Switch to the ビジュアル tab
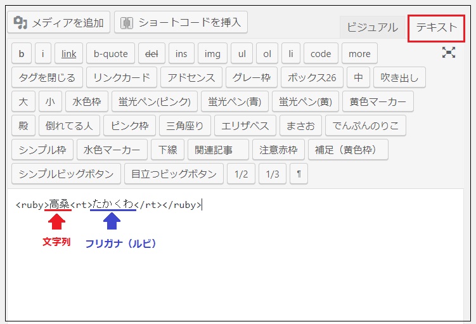Viewport: 476px width, 324px height. coord(372,27)
